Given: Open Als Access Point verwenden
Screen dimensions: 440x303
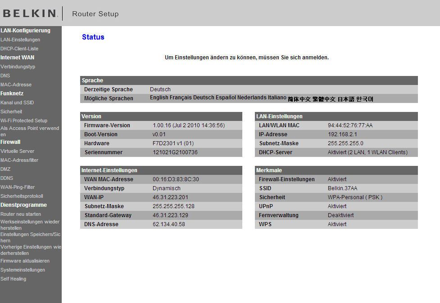Looking at the screenshot, I should pos(30,131).
